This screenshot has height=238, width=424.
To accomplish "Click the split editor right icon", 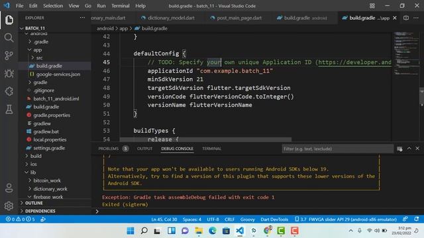I will (x=406, y=18).
